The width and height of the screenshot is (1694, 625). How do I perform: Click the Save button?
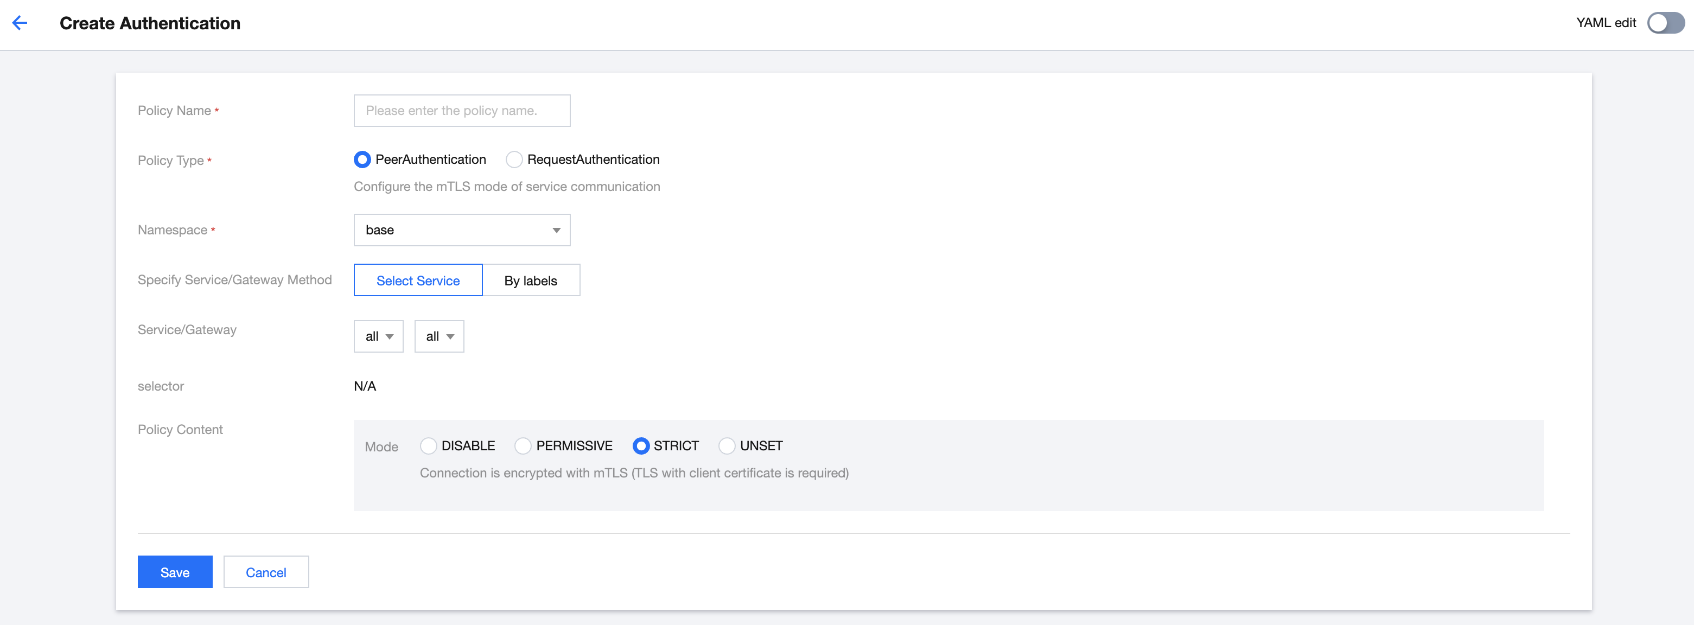[x=175, y=572]
